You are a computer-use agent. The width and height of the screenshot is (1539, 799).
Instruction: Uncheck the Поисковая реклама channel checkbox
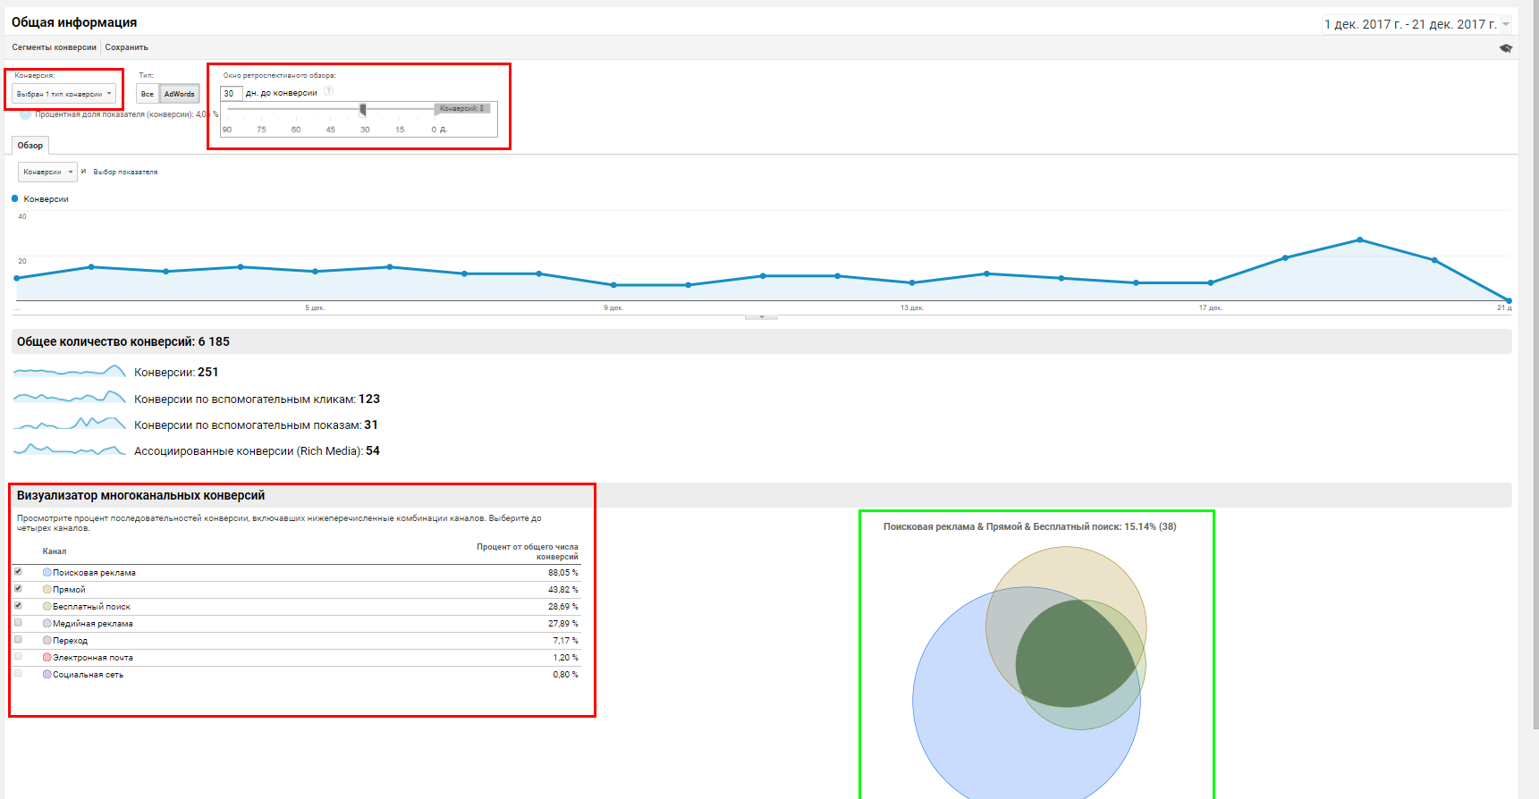pyautogui.click(x=18, y=571)
